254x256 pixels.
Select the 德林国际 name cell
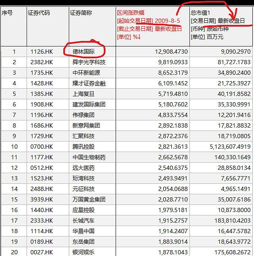(x=84, y=52)
